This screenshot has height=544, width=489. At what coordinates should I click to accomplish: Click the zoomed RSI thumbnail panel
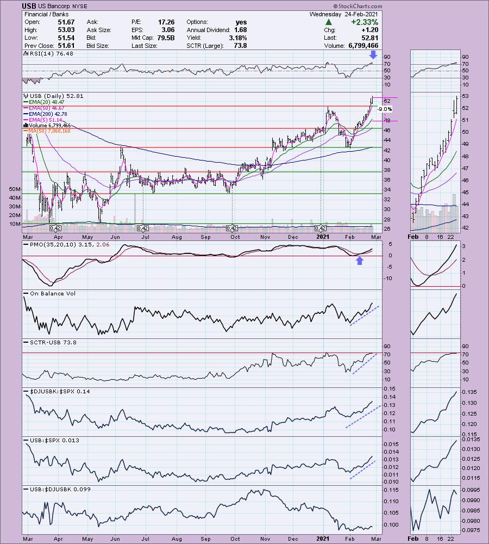pyautogui.click(x=435, y=71)
